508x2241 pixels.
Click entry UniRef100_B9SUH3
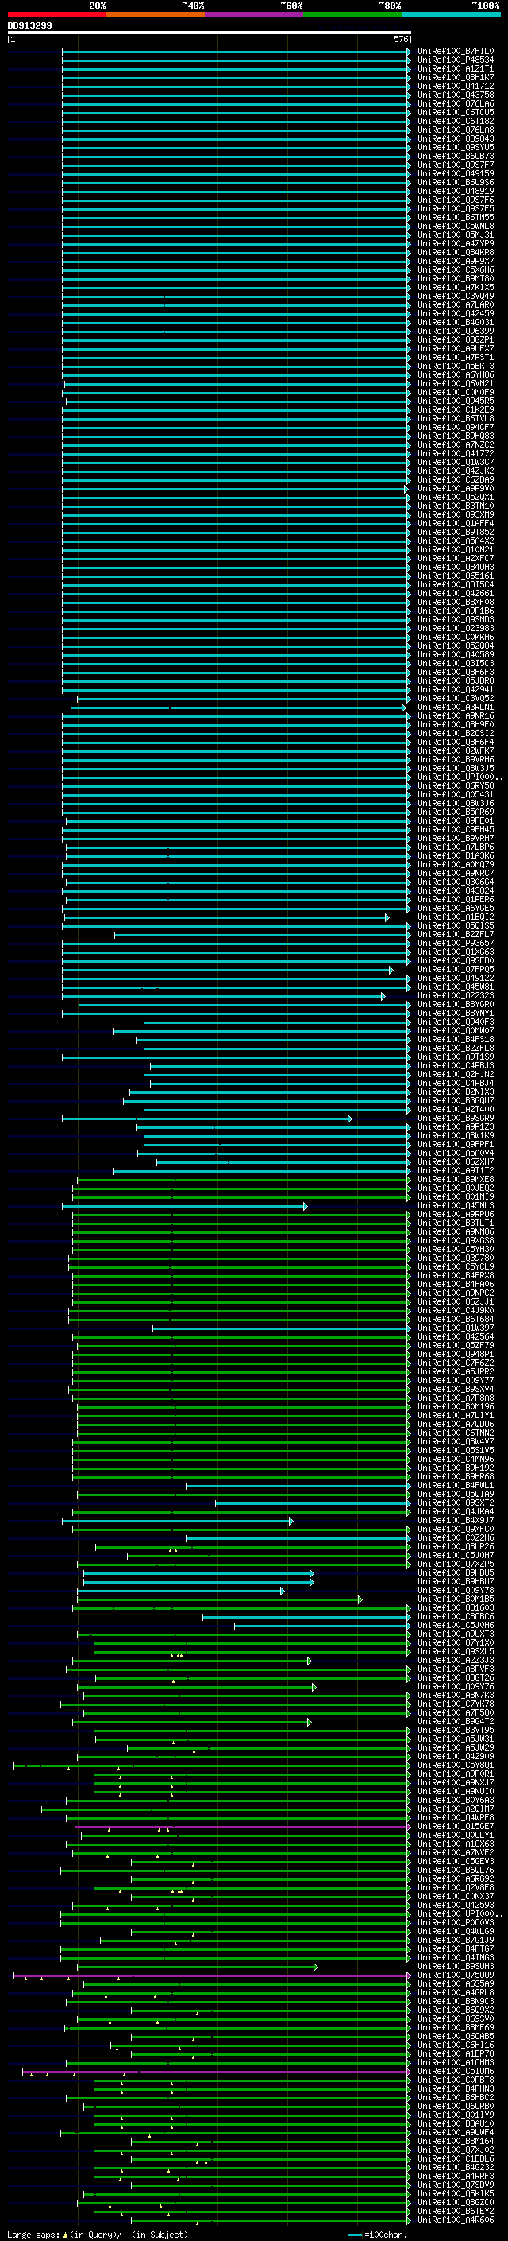455,1966
